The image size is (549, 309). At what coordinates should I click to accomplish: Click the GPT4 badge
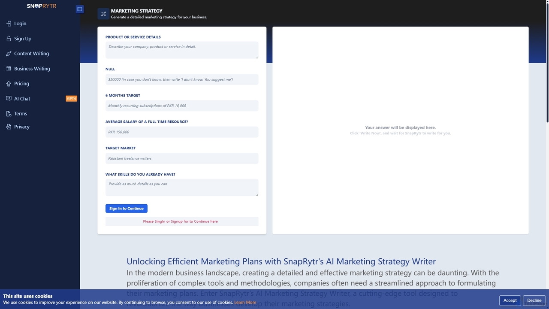[x=71, y=99]
